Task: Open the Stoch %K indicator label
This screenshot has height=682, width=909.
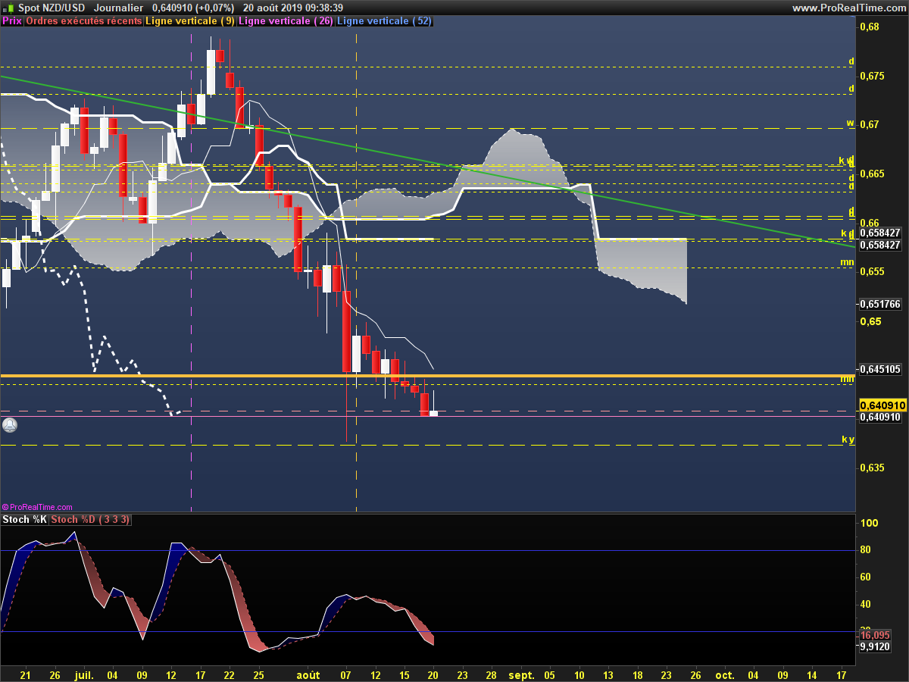Action: click(x=25, y=519)
